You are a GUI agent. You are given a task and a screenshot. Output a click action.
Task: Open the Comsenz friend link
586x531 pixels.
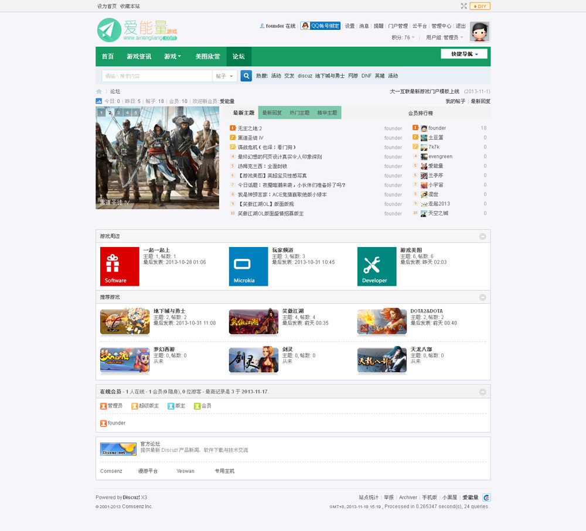pyautogui.click(x=111, y=471)
